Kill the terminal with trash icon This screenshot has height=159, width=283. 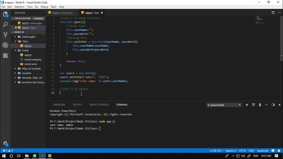point(260,105)
